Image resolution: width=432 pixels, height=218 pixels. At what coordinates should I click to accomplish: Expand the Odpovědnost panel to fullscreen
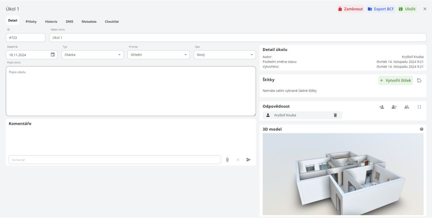[x=419, y=107]
